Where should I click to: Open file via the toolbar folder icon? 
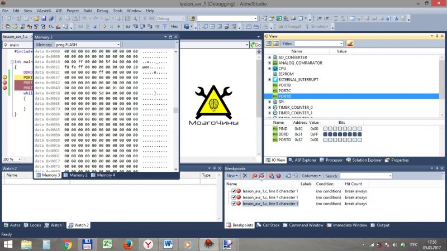(36, 18)
